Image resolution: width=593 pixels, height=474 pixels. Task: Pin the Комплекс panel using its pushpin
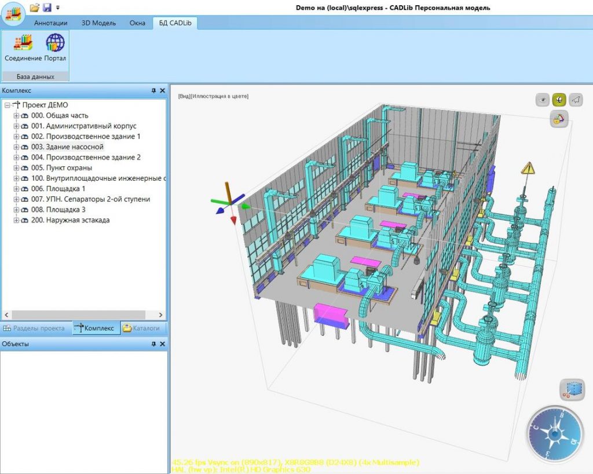click(154, 90)
